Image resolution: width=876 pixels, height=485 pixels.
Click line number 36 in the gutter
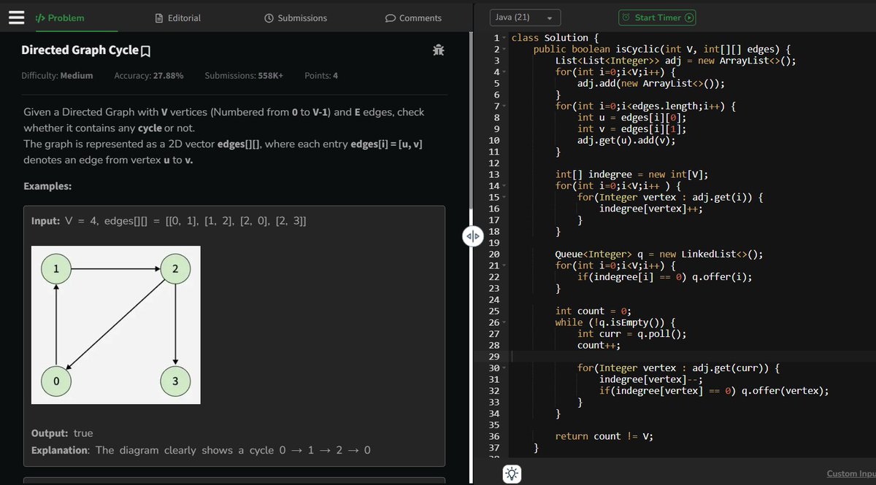click(493, 436)
